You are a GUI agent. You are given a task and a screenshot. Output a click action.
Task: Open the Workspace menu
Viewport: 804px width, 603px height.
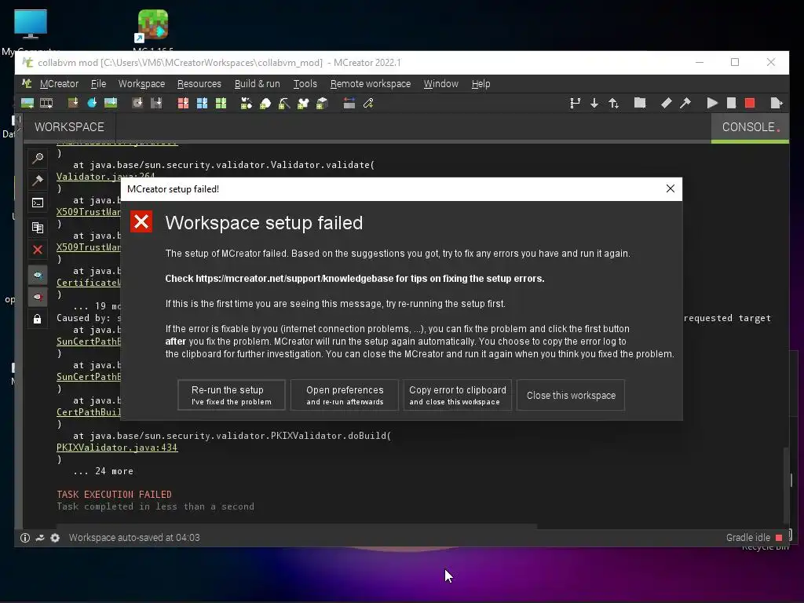141,83
